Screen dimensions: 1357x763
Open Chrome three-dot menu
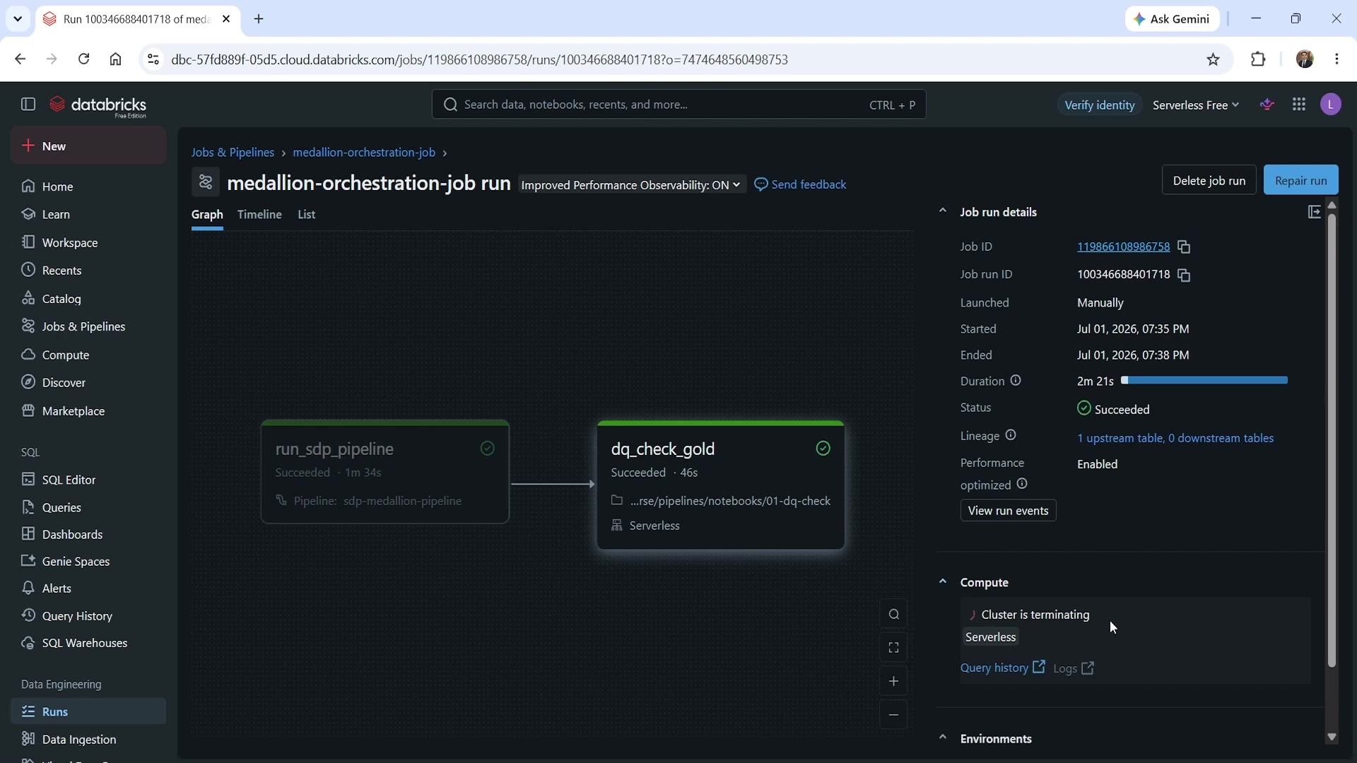pyautogui.click(x=1337, y=59)
